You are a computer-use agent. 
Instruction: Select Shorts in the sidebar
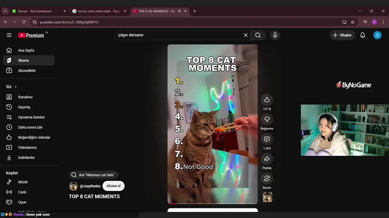29,61
